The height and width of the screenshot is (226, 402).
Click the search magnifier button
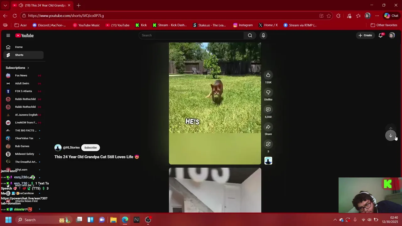[x=250, y=35]
